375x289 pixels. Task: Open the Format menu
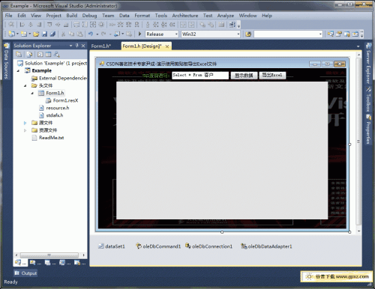pos(142,16)
